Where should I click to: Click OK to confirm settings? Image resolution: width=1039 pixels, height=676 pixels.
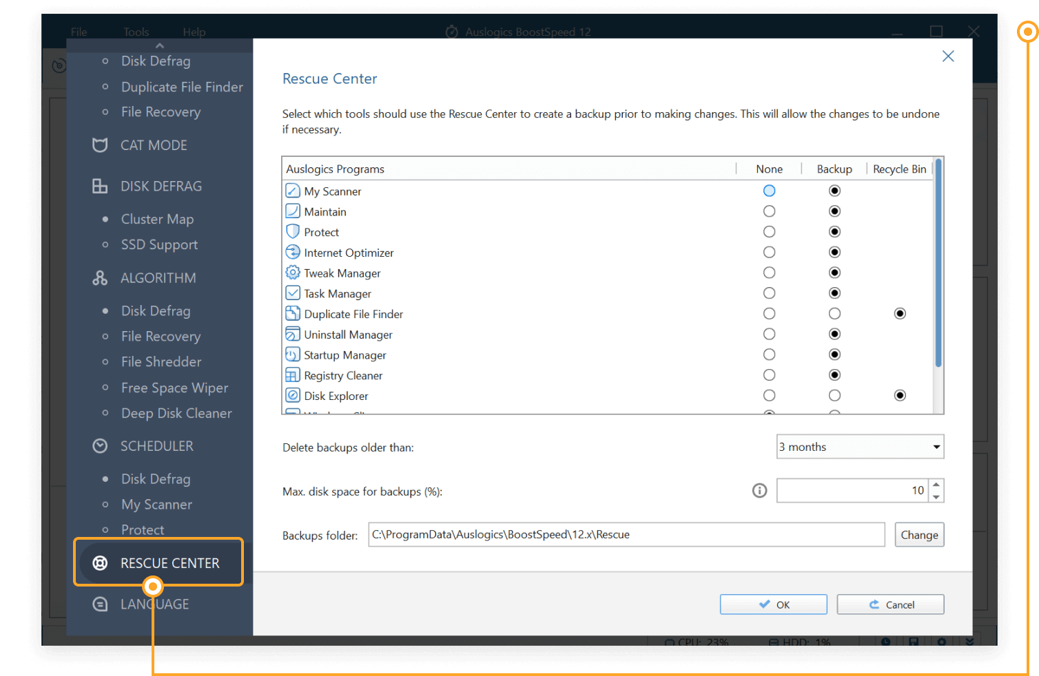pos(774,604)
